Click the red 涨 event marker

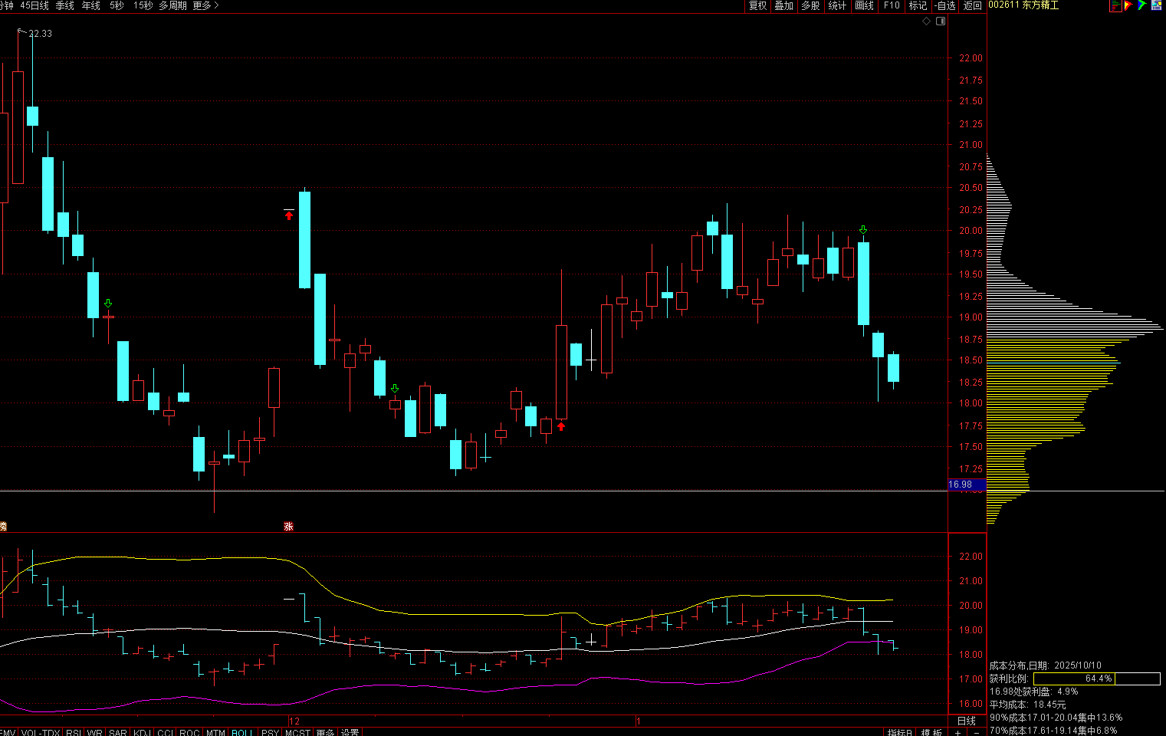(288, 527)
